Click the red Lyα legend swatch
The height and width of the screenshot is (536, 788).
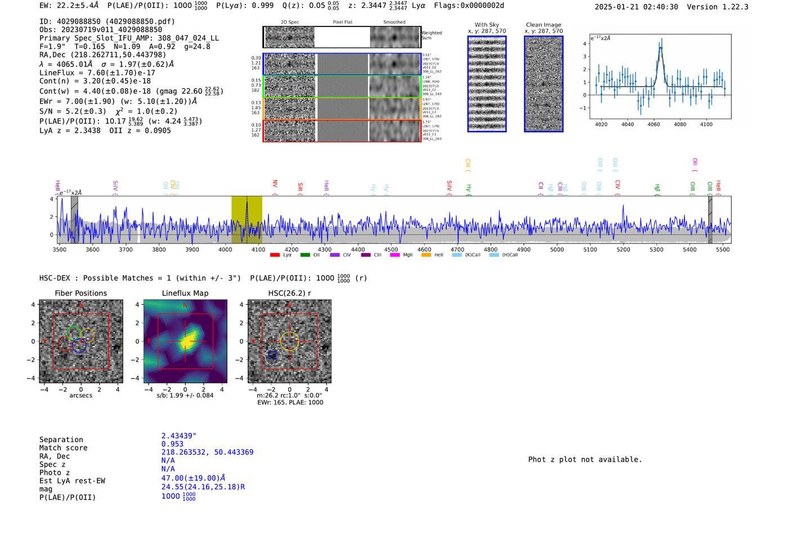275,255
